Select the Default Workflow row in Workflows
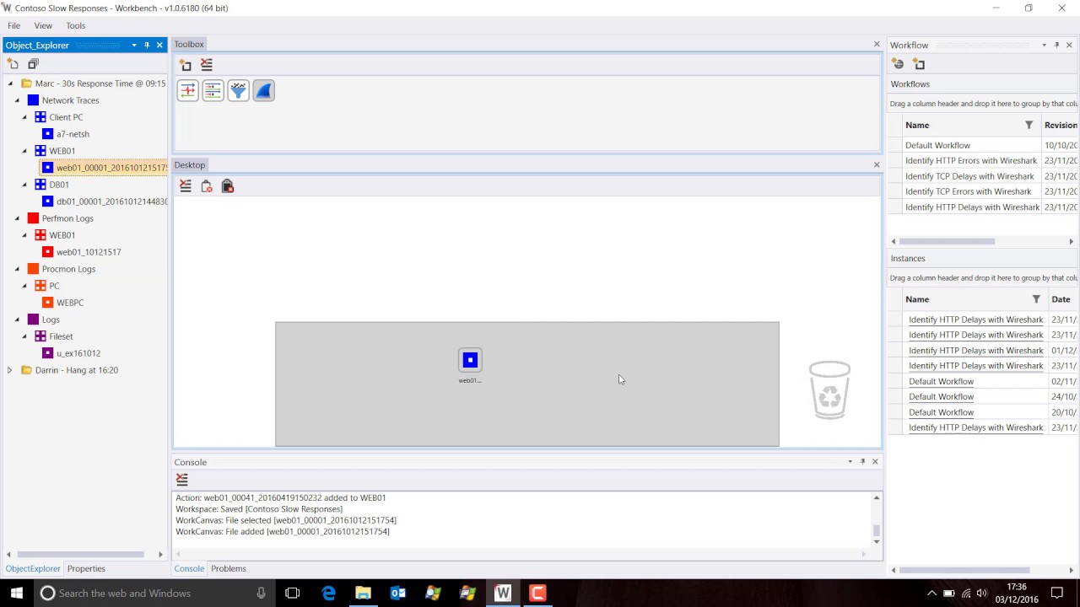The height and width of the screenshot is (607, 1080). (983, 145)
